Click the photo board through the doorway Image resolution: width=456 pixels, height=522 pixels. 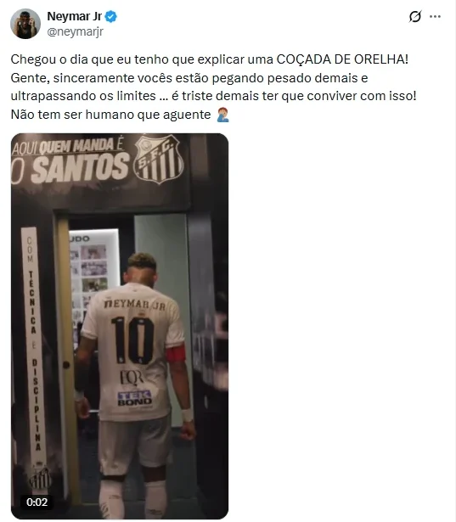95,277
